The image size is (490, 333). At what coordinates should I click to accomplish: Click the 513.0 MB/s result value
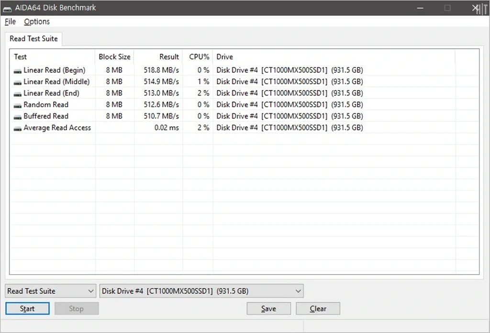click(x=161, y=93)
